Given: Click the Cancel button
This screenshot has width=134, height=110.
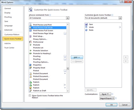Looking at the screenshot, I should pos(125,105).
